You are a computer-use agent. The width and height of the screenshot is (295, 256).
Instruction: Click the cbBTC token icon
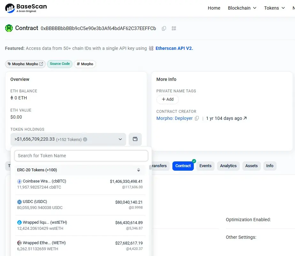(19, 182)
